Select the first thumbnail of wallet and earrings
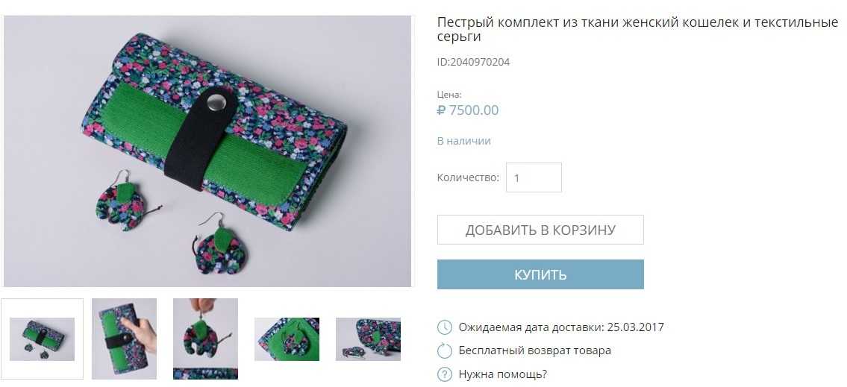Viewport: 847px width, 387px height. 42,339
